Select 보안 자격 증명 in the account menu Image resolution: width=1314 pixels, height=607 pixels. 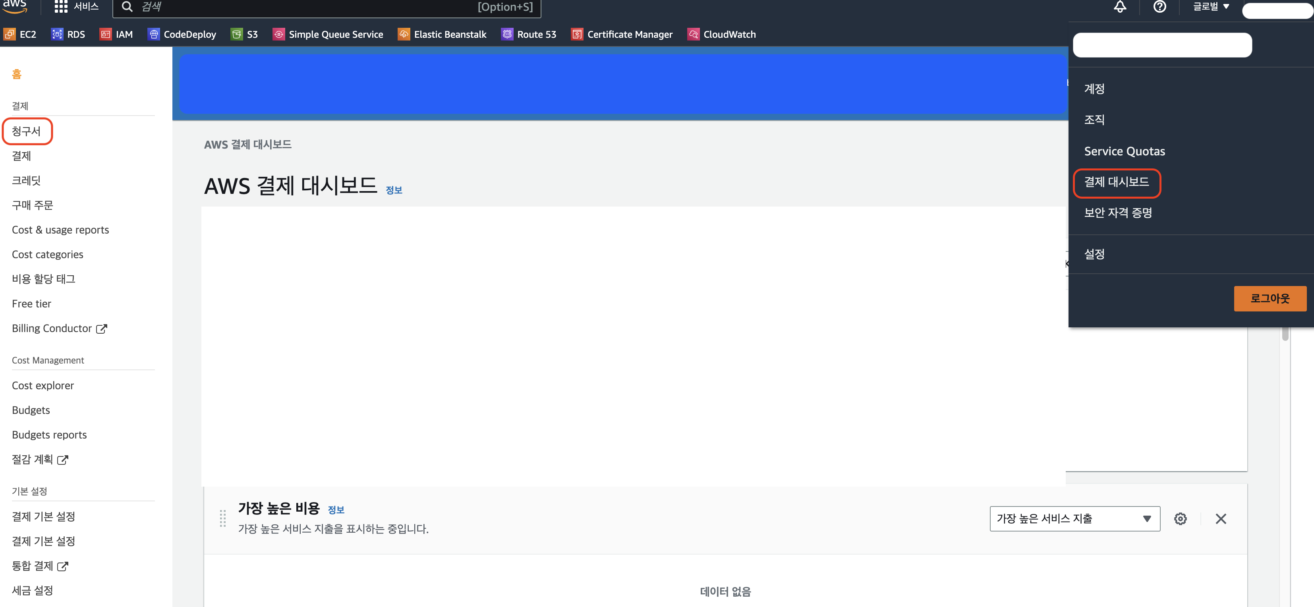(1118, 213)
